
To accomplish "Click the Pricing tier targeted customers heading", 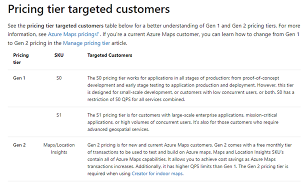I will click(88, 9).
